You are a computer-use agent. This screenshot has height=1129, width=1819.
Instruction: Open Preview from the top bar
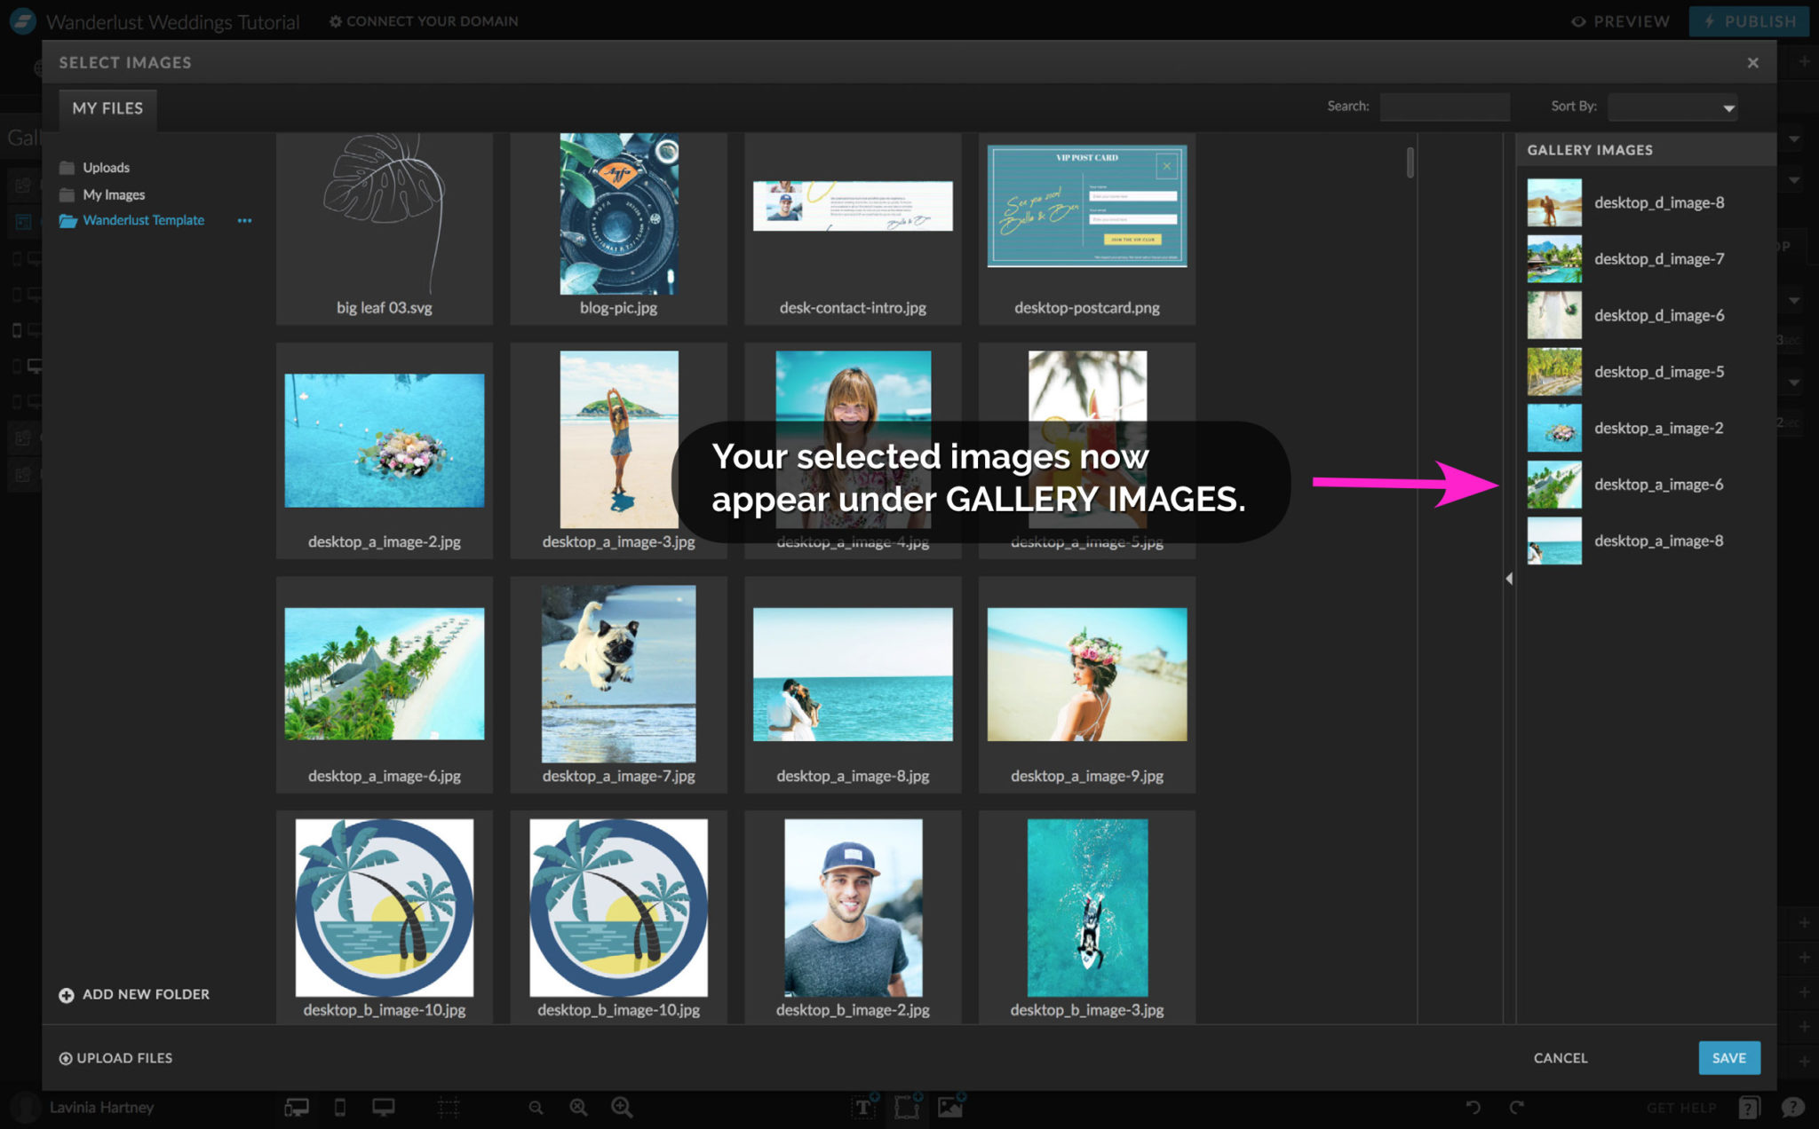(x=1619, y=21)
